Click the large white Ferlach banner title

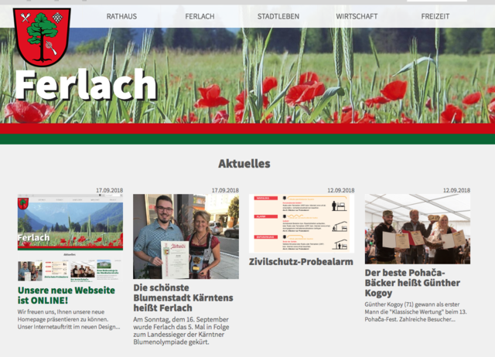pos(86,85)
